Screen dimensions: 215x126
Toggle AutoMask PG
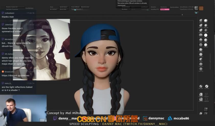[155, 9]
